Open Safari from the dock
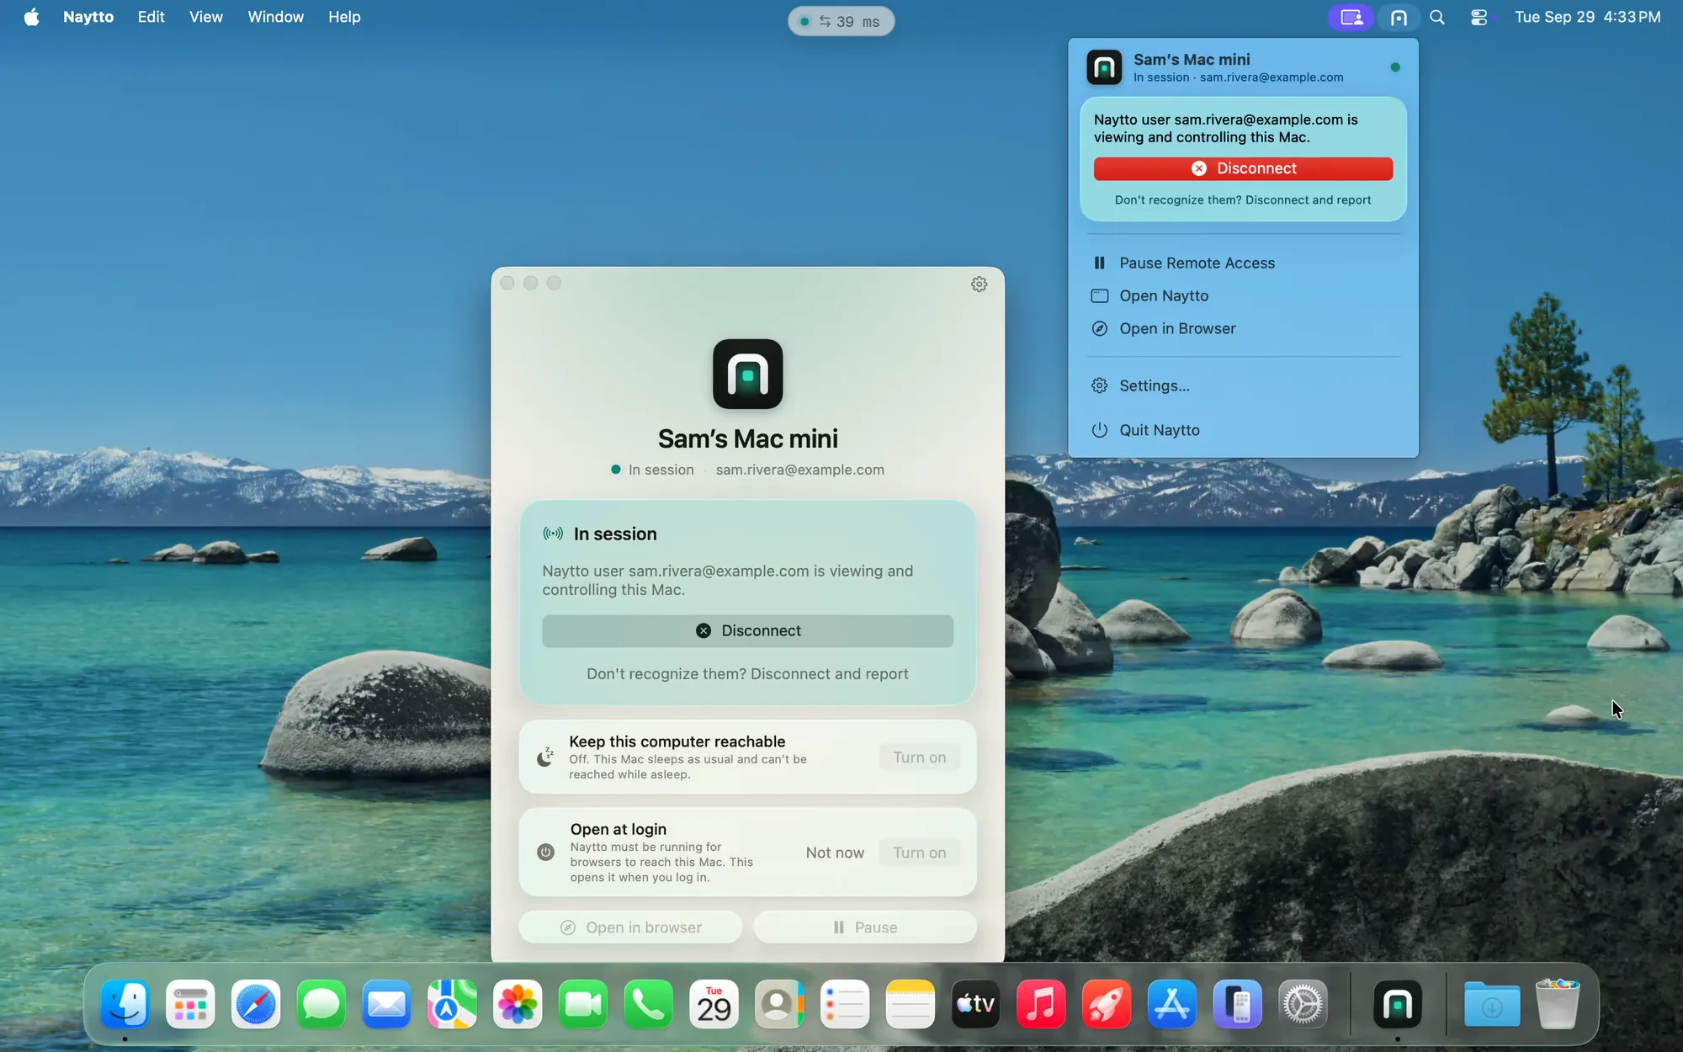 pyautogui.click(x=256, y=1004)
